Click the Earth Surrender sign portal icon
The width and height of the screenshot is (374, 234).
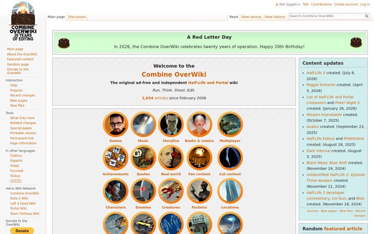pos(199,223)
